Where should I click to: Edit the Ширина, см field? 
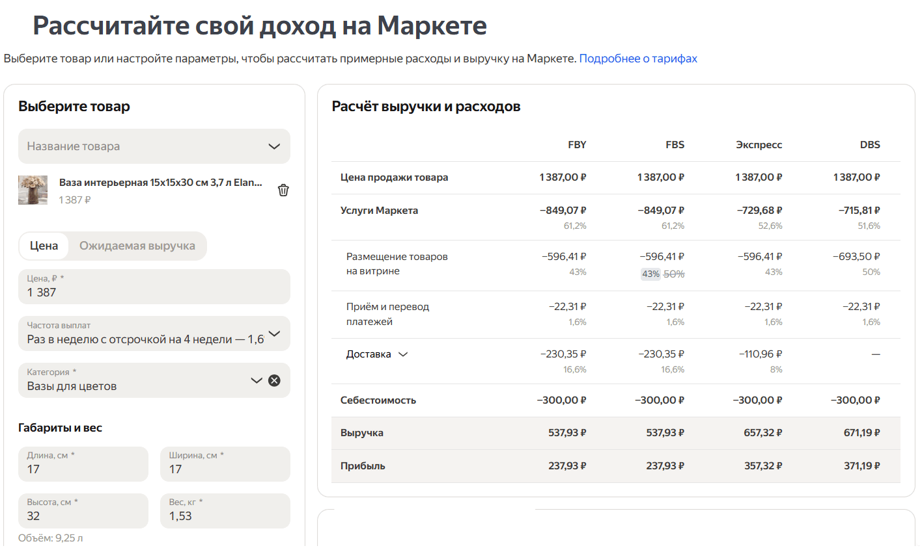tap(225, 463)
